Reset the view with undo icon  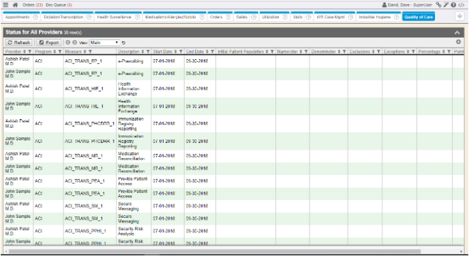pyautogui.click(x=123, y=43)
